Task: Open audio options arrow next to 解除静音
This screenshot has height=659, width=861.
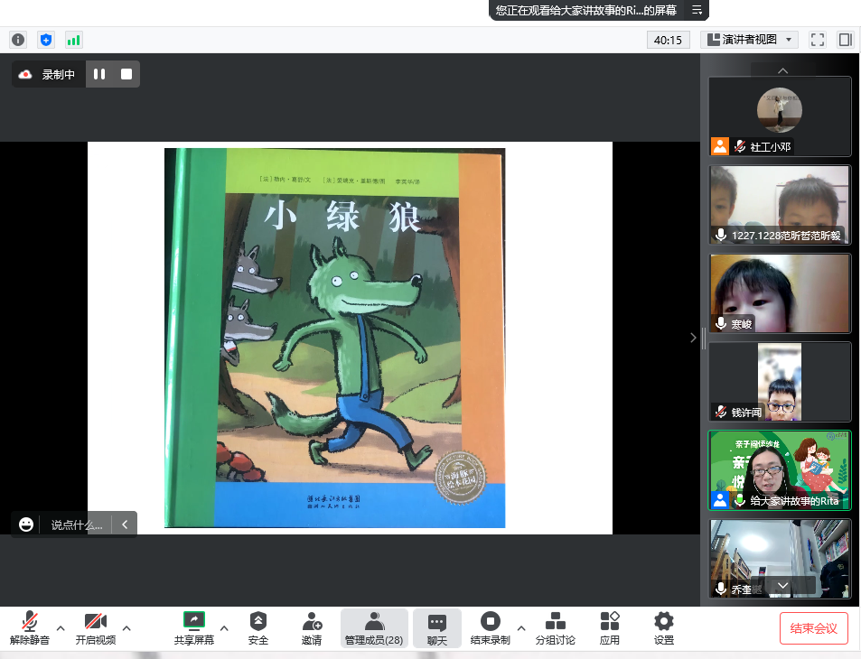Action: [x=61, y=628]
